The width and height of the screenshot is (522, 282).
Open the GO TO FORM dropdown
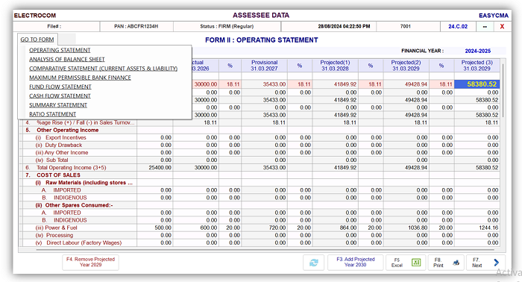[x=37, y=40]
